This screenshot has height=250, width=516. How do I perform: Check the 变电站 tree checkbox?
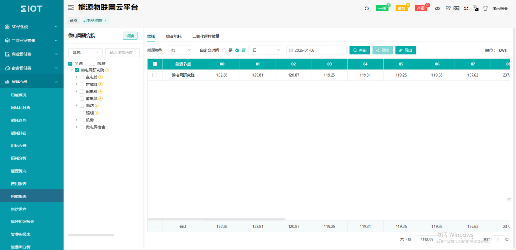[82, 77]
